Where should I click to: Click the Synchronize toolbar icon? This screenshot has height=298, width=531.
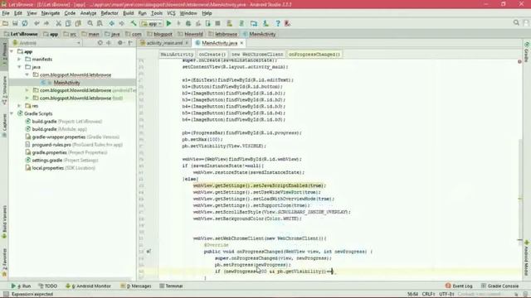(25, 23)
